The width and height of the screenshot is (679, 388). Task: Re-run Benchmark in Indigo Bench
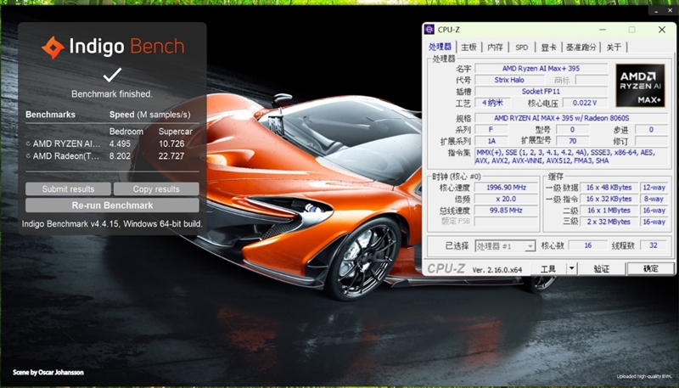(x=112, y=205)
